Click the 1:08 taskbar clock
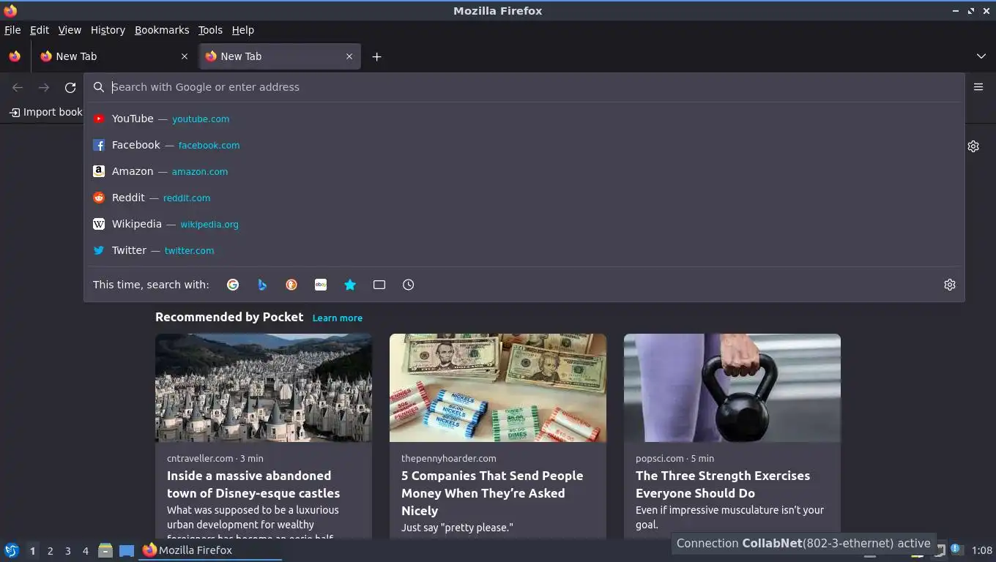This screenshot has height=562, width=996. pos(982,550)
